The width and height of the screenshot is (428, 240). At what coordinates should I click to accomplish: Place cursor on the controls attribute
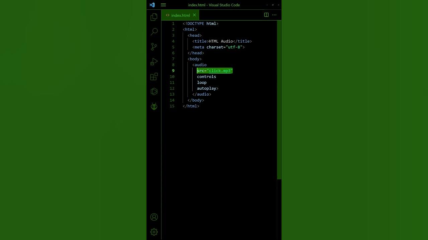(x=206, y=76)
